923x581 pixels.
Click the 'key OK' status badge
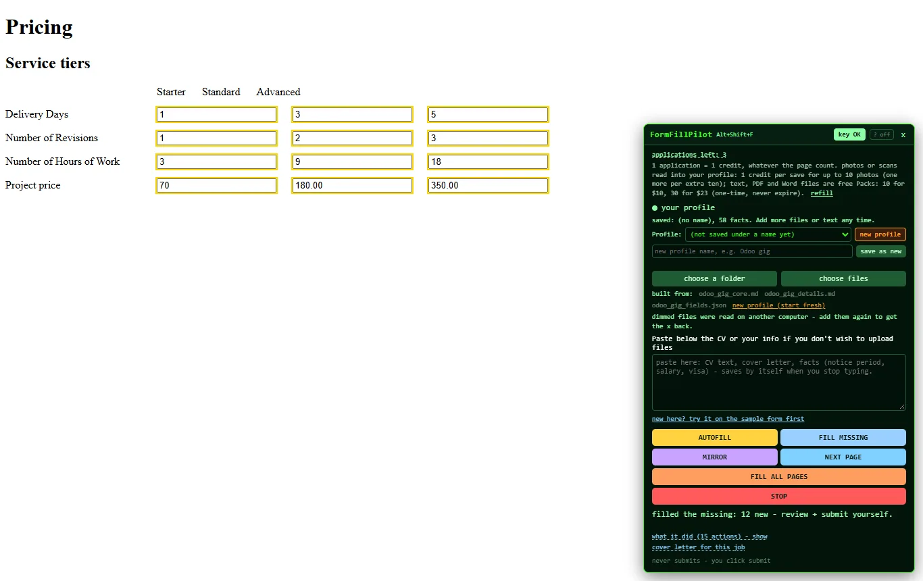click(x=849, y=134)
